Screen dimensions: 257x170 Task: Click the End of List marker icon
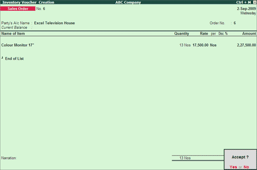click(x=2, y=57)
